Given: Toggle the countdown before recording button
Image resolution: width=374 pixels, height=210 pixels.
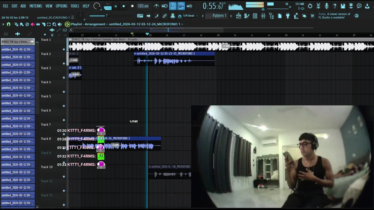Looking at the screenshot, I should [173, 6].
